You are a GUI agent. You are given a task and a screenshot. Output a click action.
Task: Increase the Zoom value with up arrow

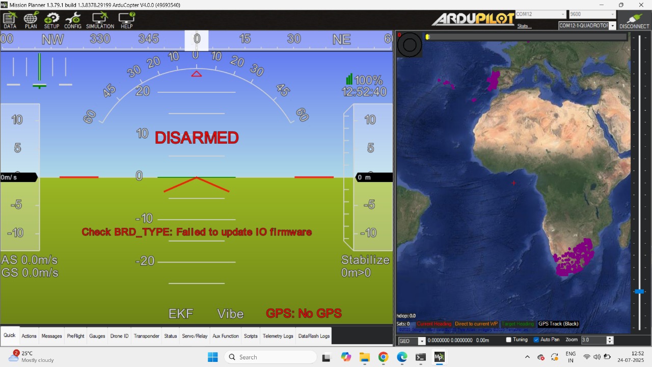(610, 338)
